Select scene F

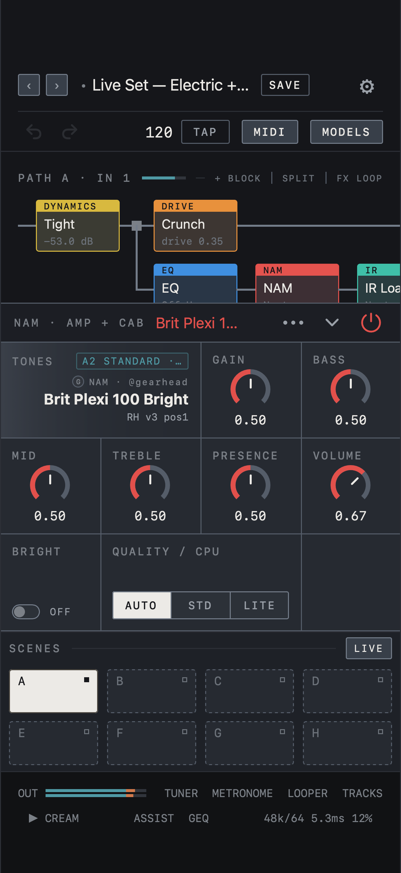point(152,743)
